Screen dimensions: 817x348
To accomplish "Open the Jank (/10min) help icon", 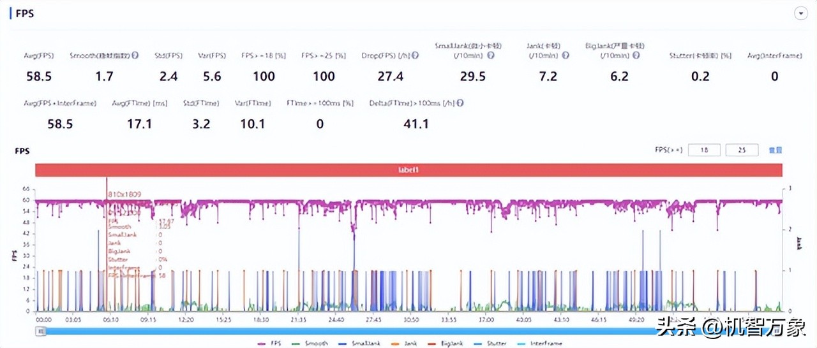I will 566,56.
